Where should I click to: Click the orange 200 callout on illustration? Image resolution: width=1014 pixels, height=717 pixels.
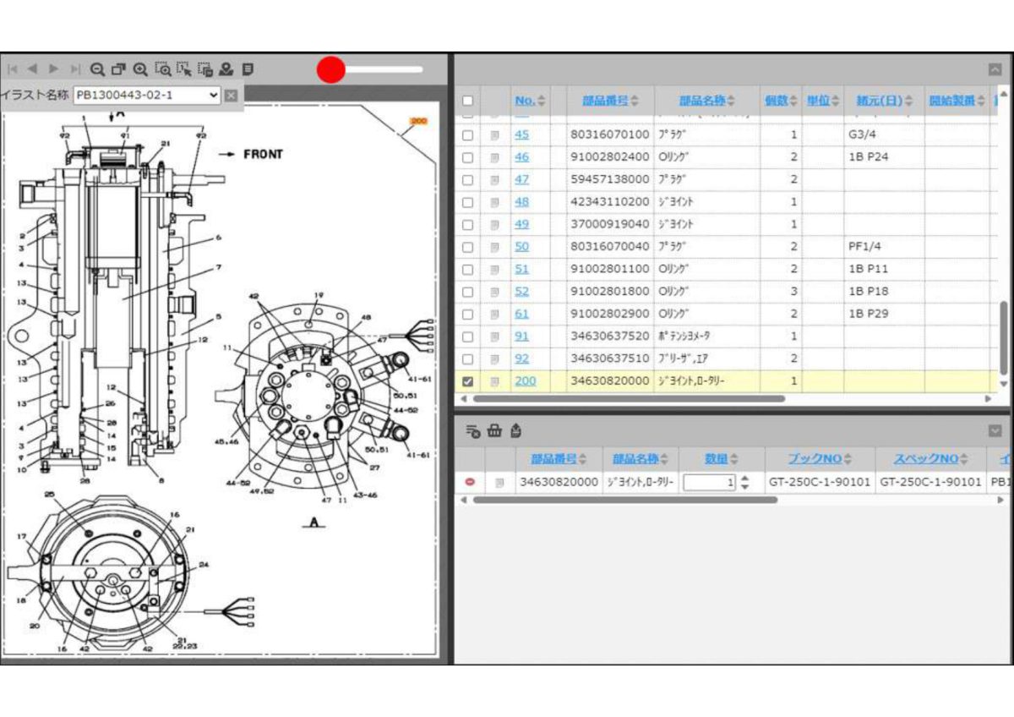tap(418, 121)
